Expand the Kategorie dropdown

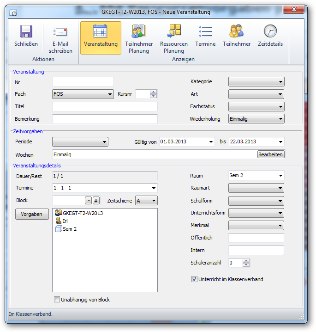tap(280, 82)
